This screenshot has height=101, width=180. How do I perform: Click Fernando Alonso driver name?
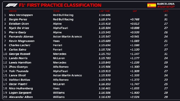21,37
